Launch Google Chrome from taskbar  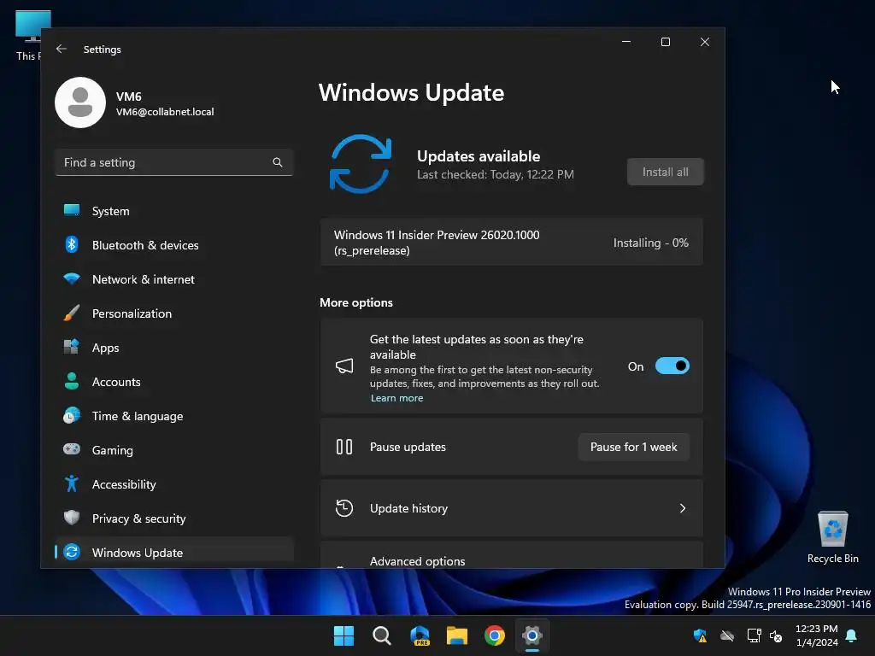pos(495,635)
